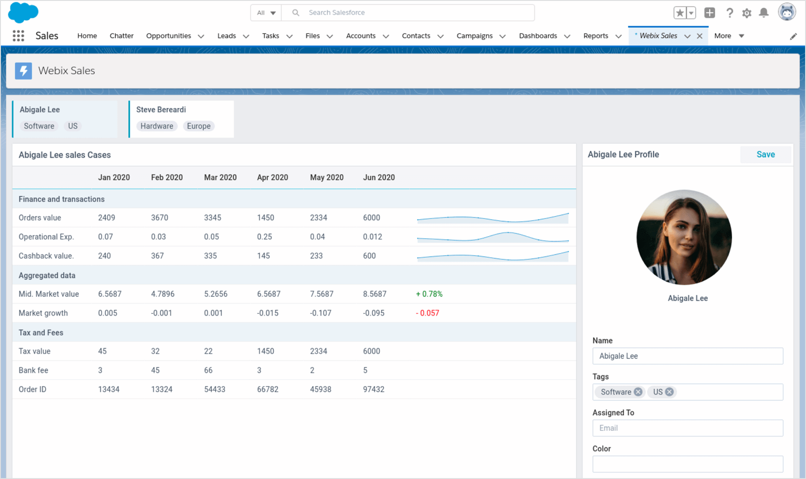
Task: Open the Accounts tab
Action: coord(361,36)
